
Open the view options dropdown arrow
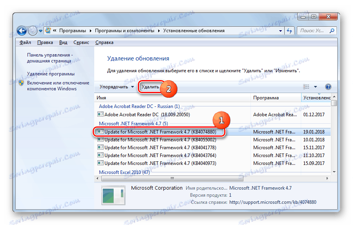click(315, 87)
